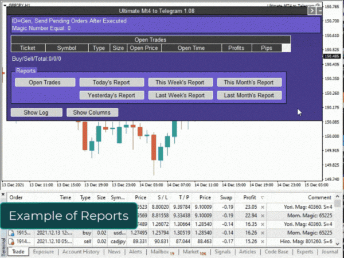Image resolution: width=344 pixels, height=258 pixels.
Task: Sort the terminal by the Order column
Action: pyautogui.click(x=16, y=197)
